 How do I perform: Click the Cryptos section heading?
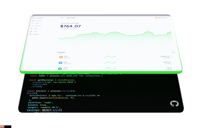coord(61,52)
